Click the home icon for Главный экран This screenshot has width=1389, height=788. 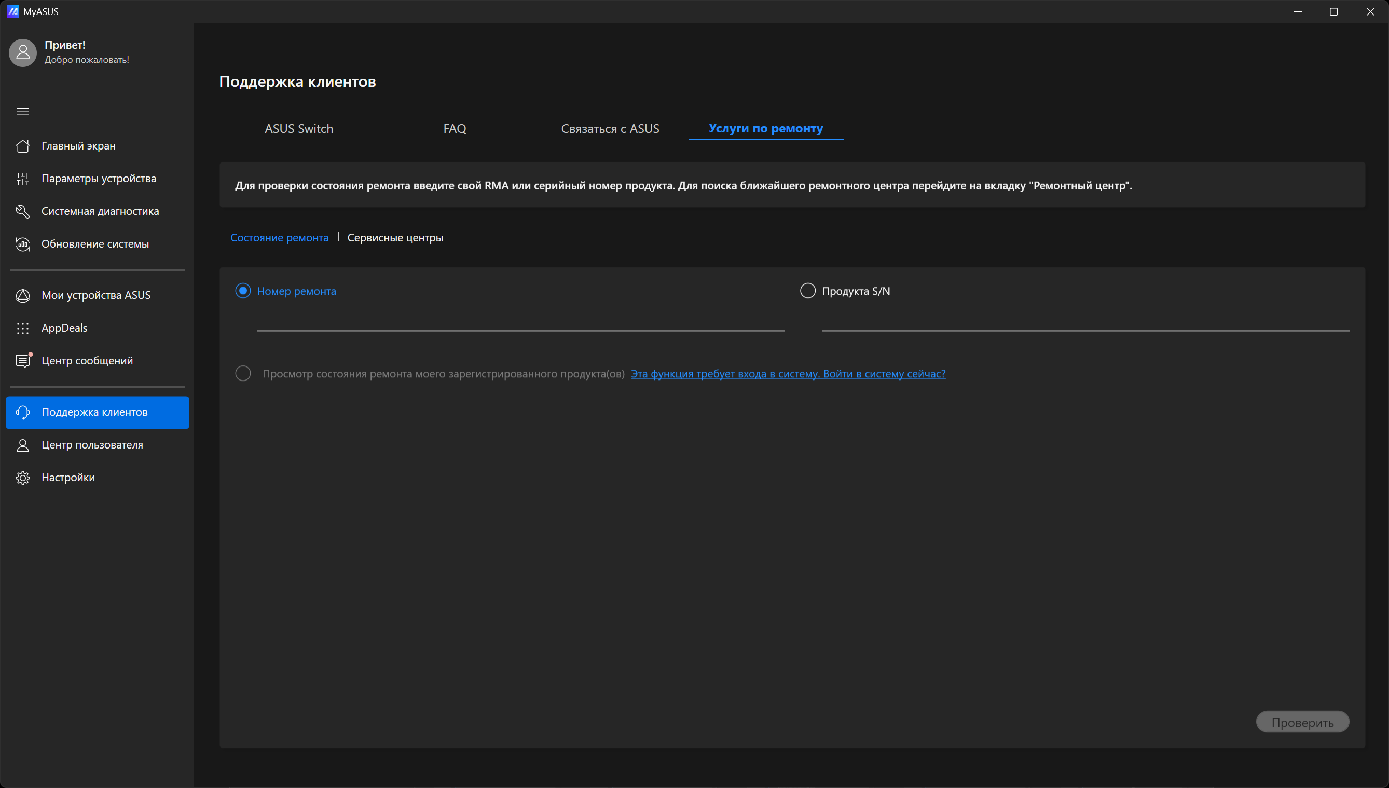pyautogui.click(x=23, y=146)
